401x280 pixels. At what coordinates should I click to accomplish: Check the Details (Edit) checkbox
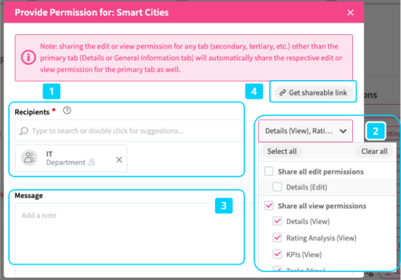[277, 187]
